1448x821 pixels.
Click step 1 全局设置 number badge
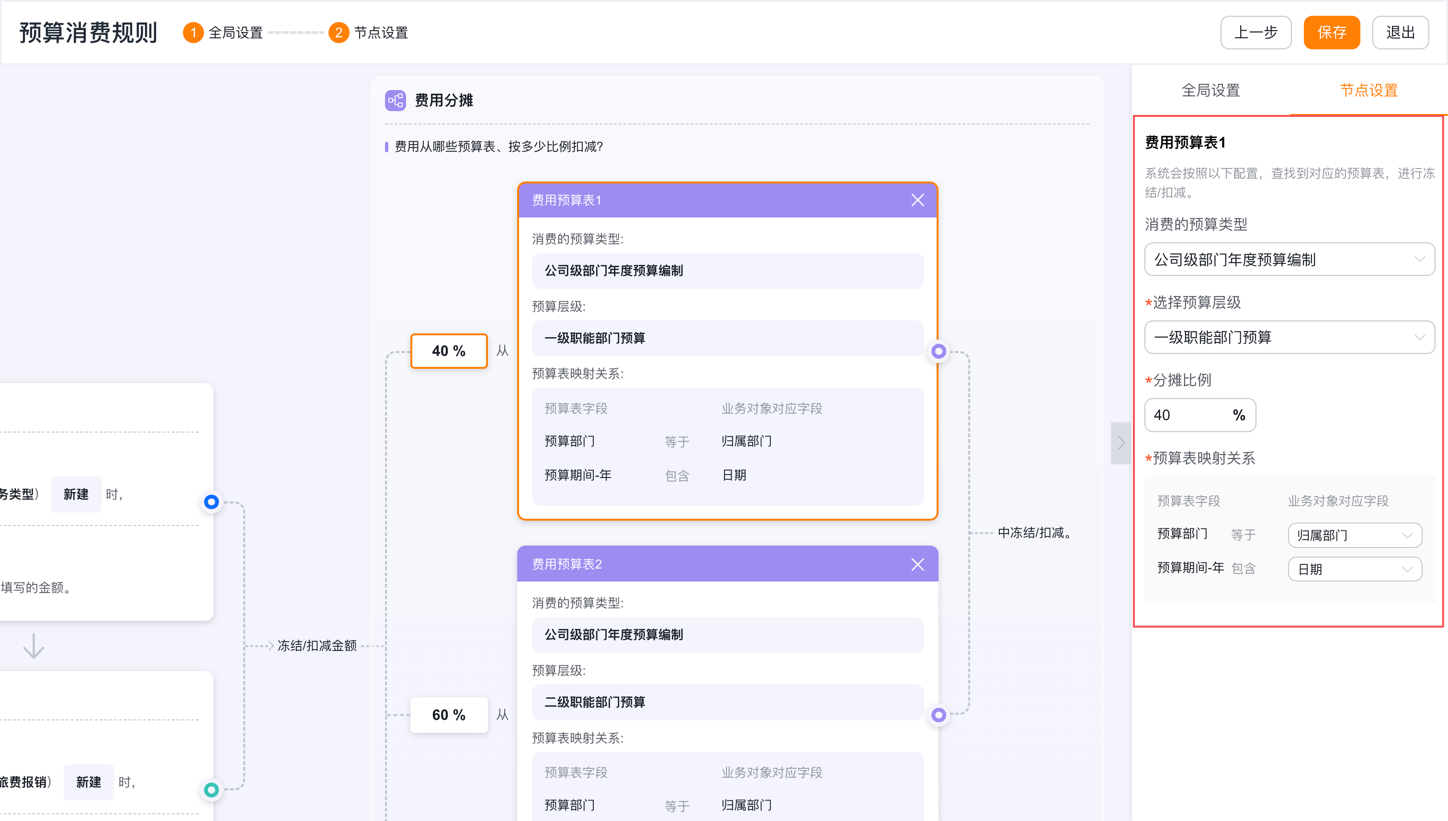(193, 33)
